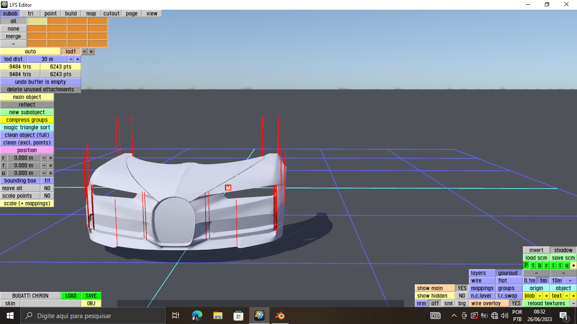577x324 pixels.
Task: Open the cutout tab
Action: click(x=112, y=13)
